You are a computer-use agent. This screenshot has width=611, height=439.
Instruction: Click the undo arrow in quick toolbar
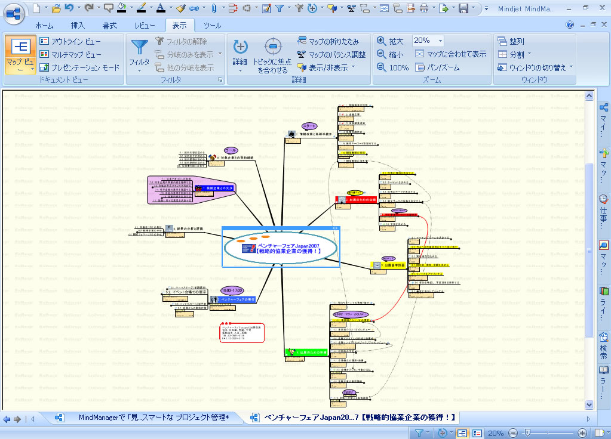69,8
